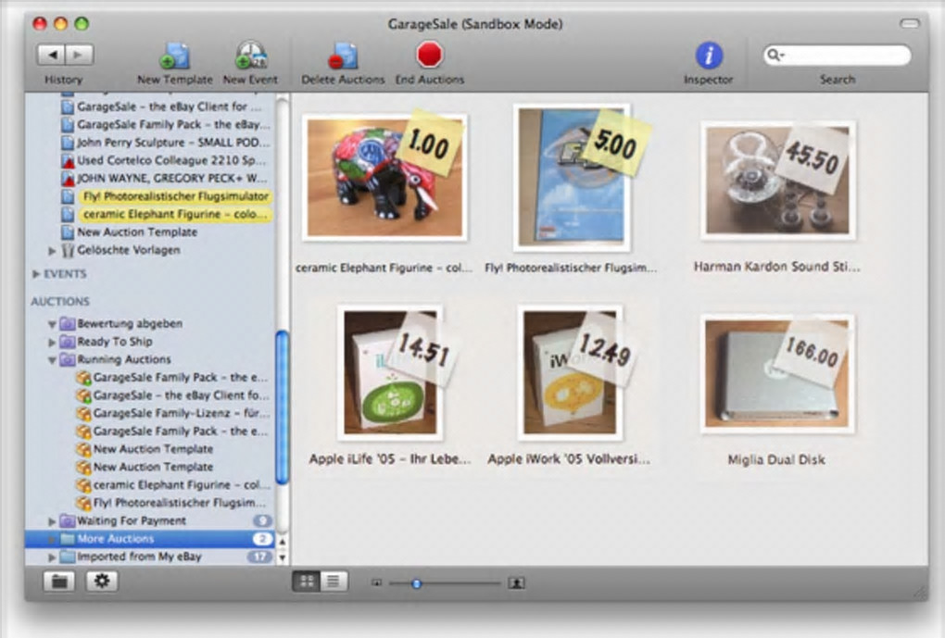Click the Imported from My eBay count badge
Viewport: 945px width, 638px height.
point(259,557)
